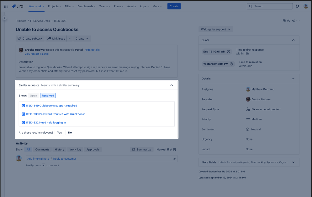Mark similar results as not relevant with No
The height and width of the screenshot is (197, 312).
(70, 133)
